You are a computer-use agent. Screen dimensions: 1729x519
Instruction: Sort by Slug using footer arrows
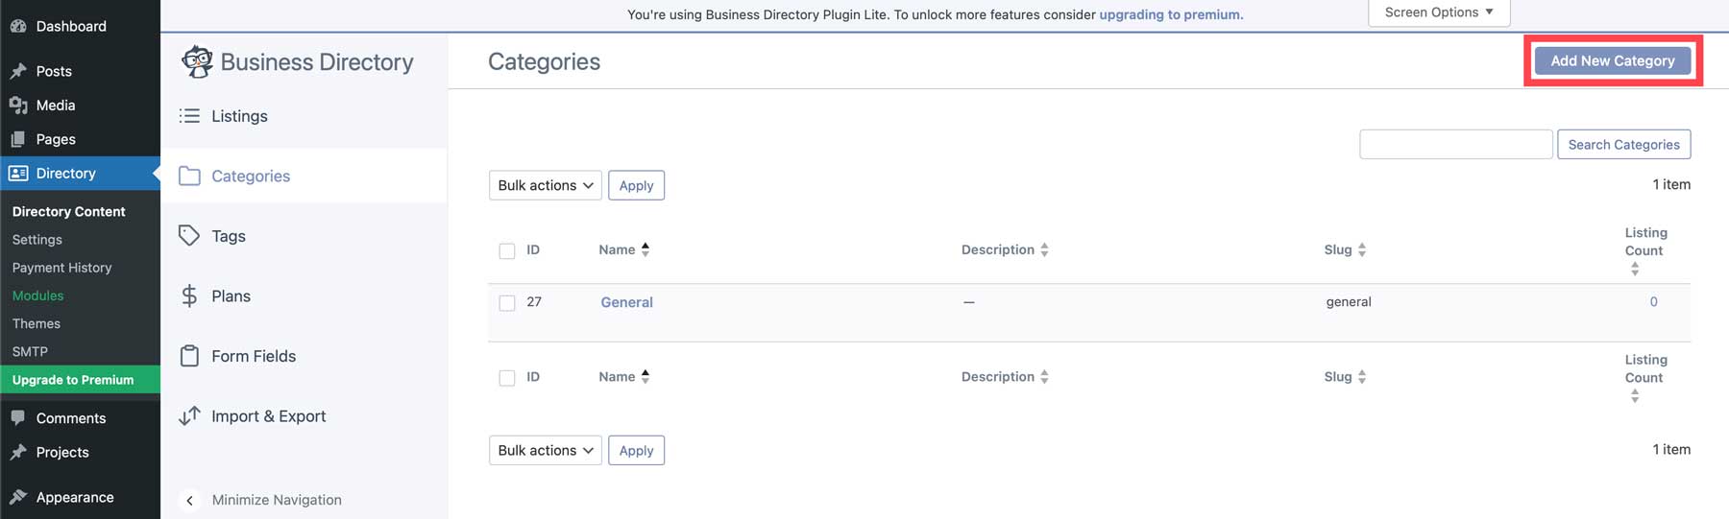[x=1362, y=377]
